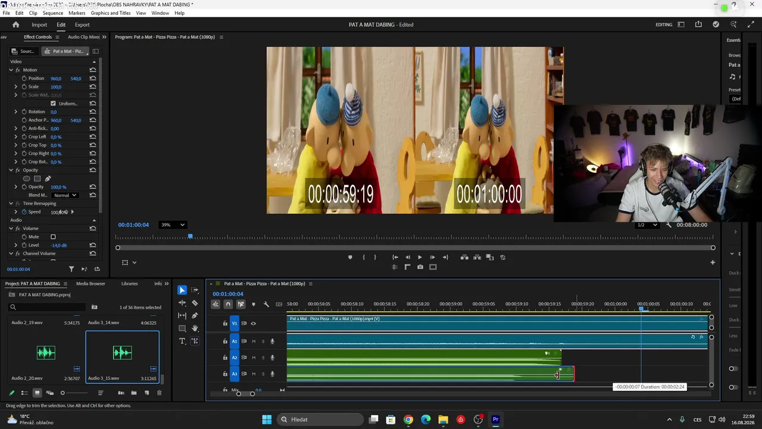Switch to Import workspace
The image size is (762, 429).
(39, 24)
